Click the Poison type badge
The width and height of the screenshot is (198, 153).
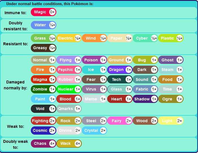(94, 60)
